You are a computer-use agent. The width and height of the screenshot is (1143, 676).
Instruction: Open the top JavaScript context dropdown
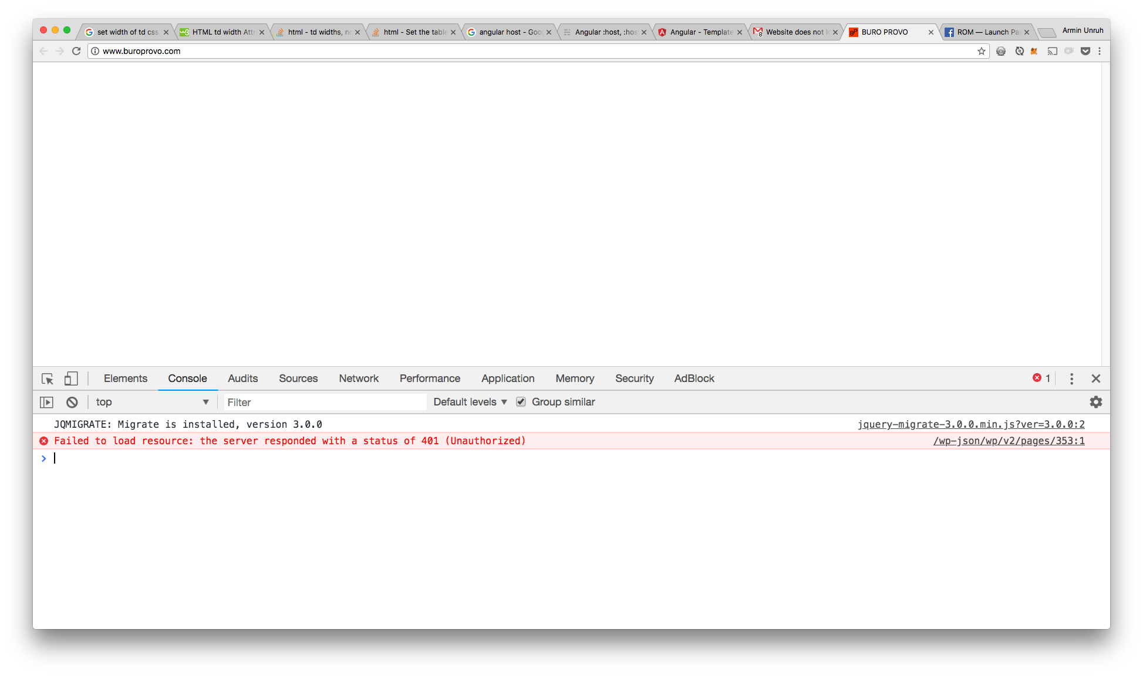(152, 402)
